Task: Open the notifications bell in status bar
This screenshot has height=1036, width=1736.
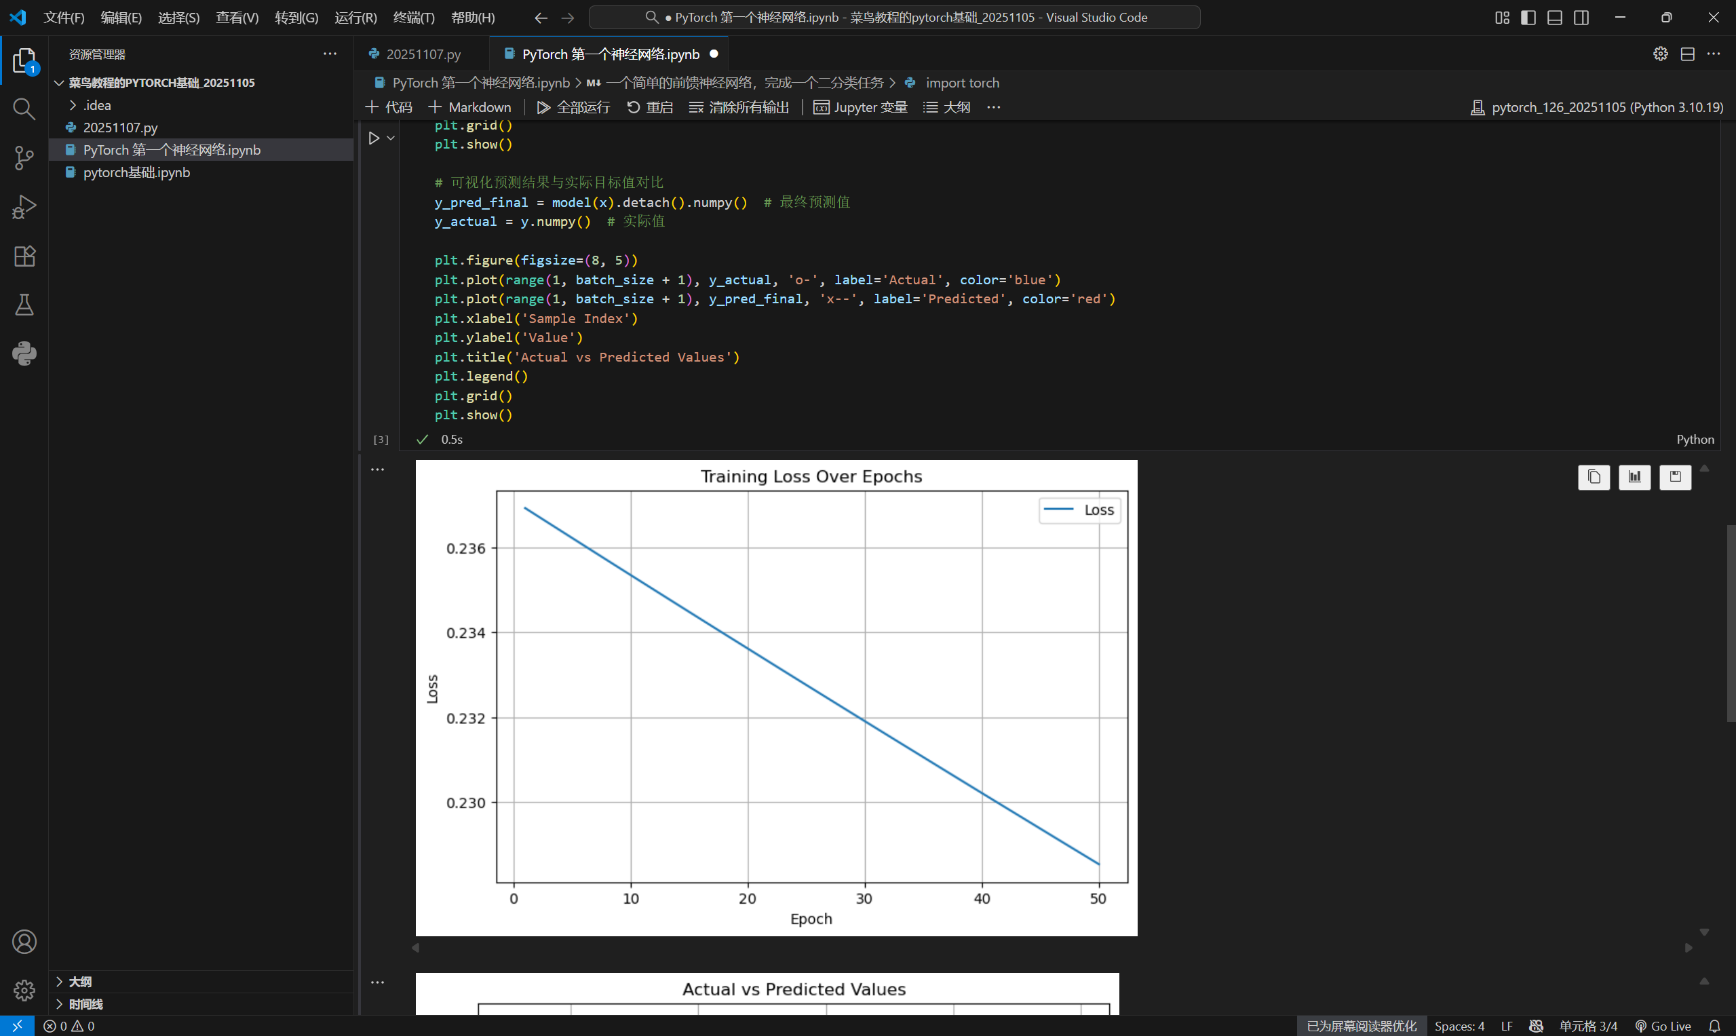Action: click(x=1714, y=1026)
